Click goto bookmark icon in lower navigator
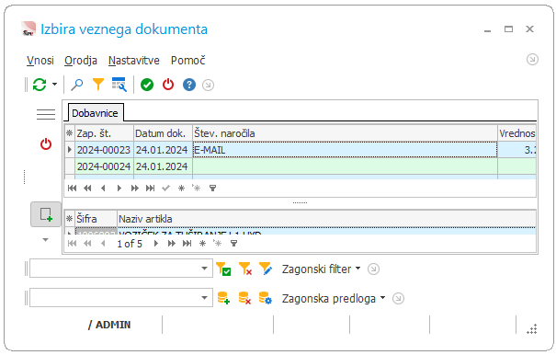 coord(218,243)
